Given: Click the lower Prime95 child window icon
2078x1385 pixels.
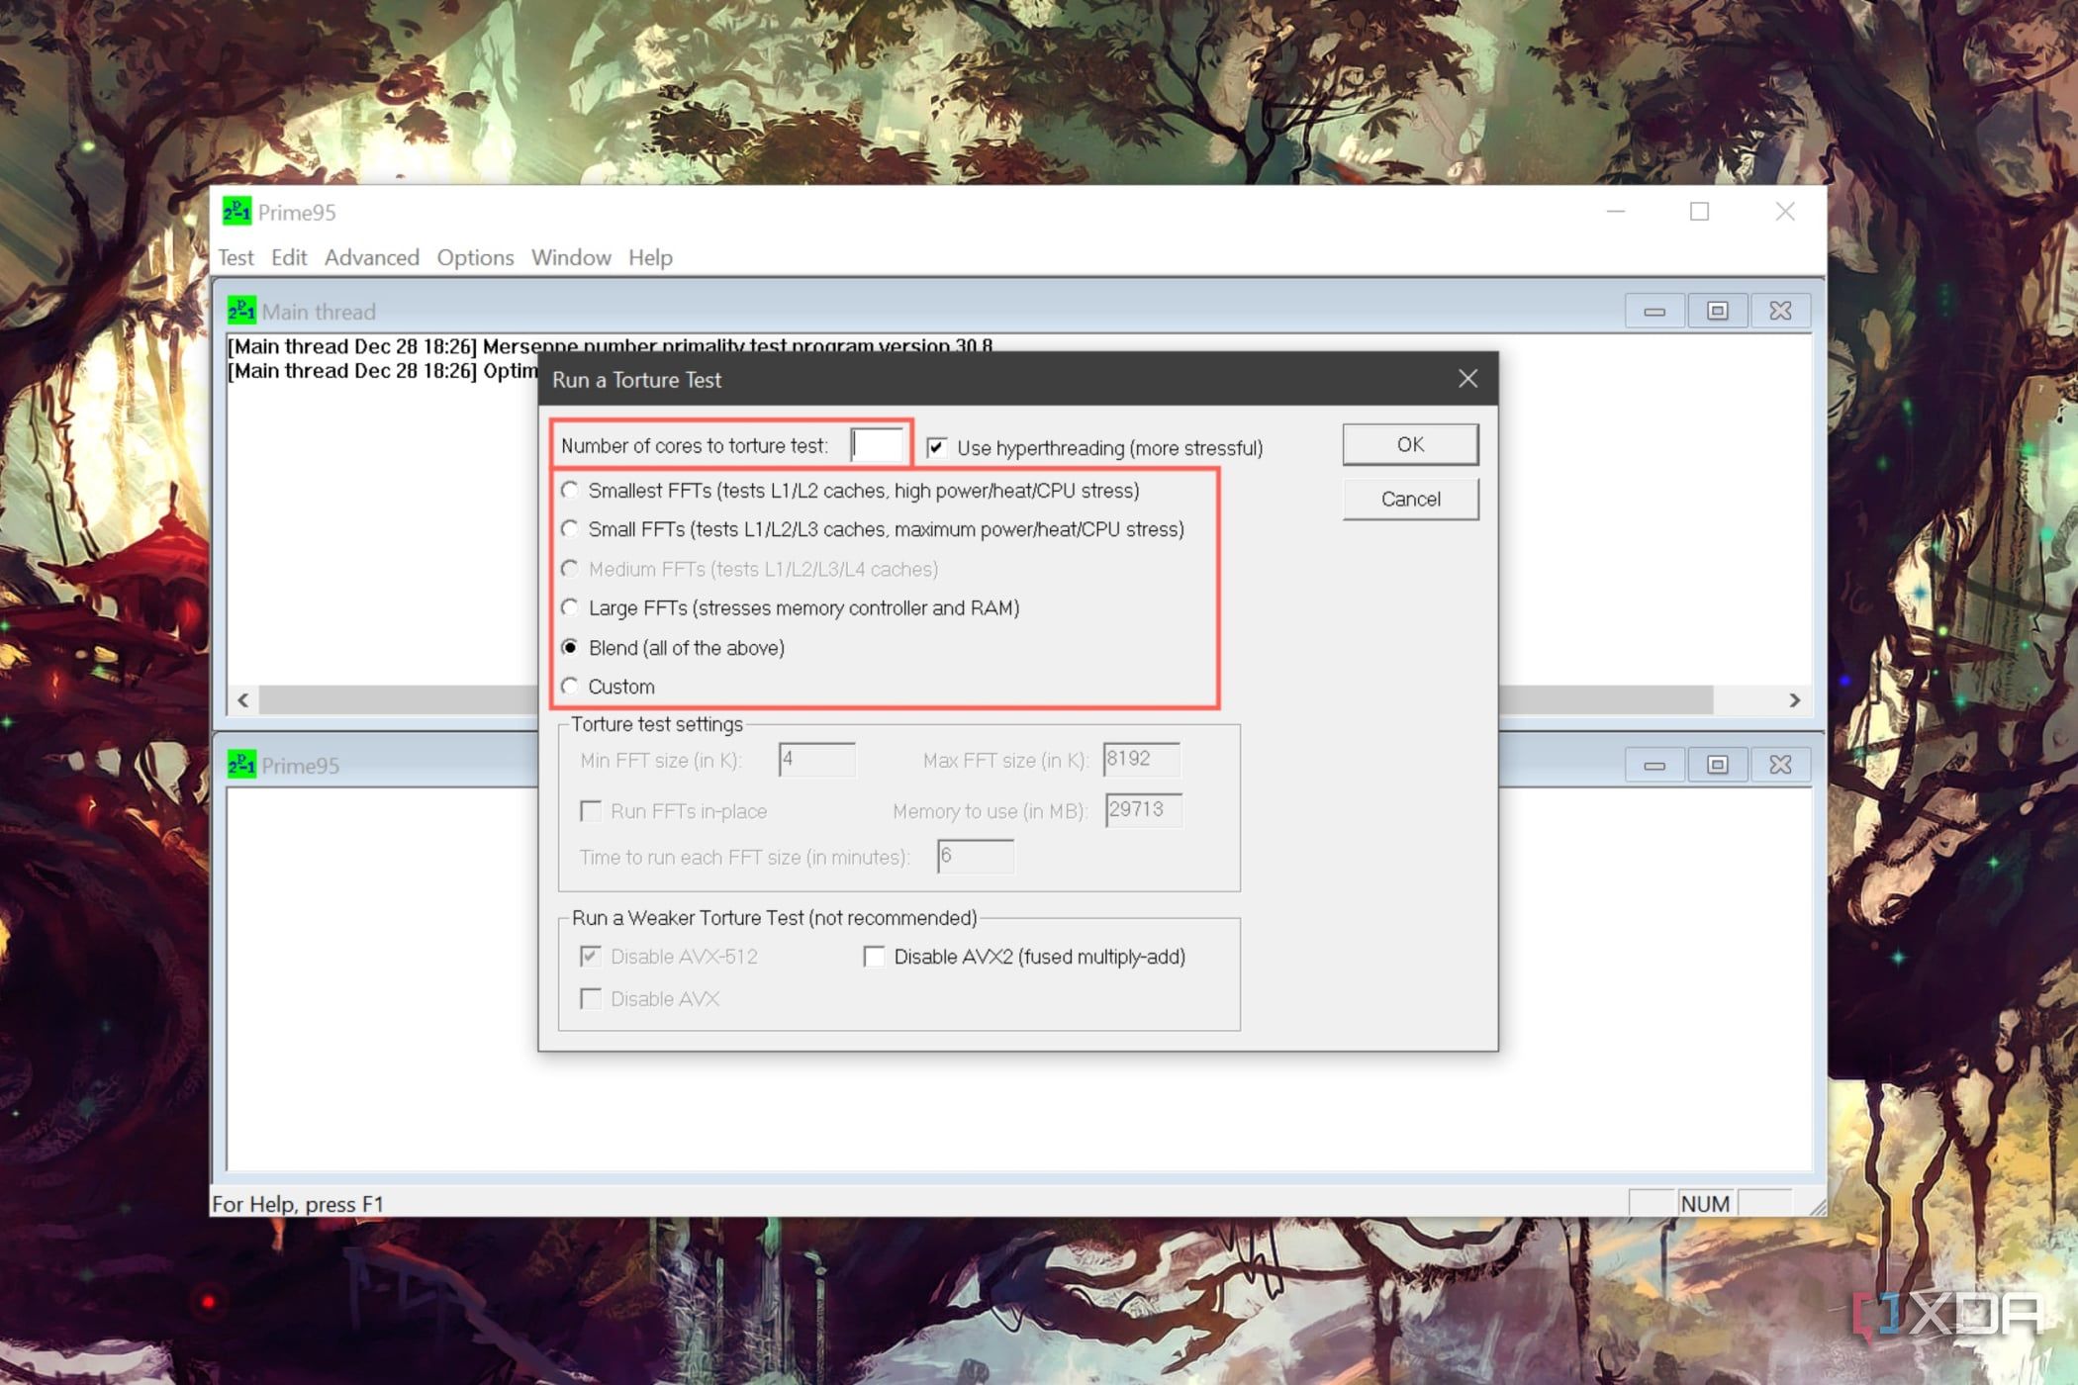Looking at the screenshot, I should [240, 765].
